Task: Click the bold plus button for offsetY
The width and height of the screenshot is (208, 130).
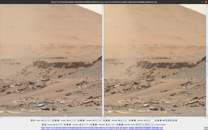Action: 158,121
